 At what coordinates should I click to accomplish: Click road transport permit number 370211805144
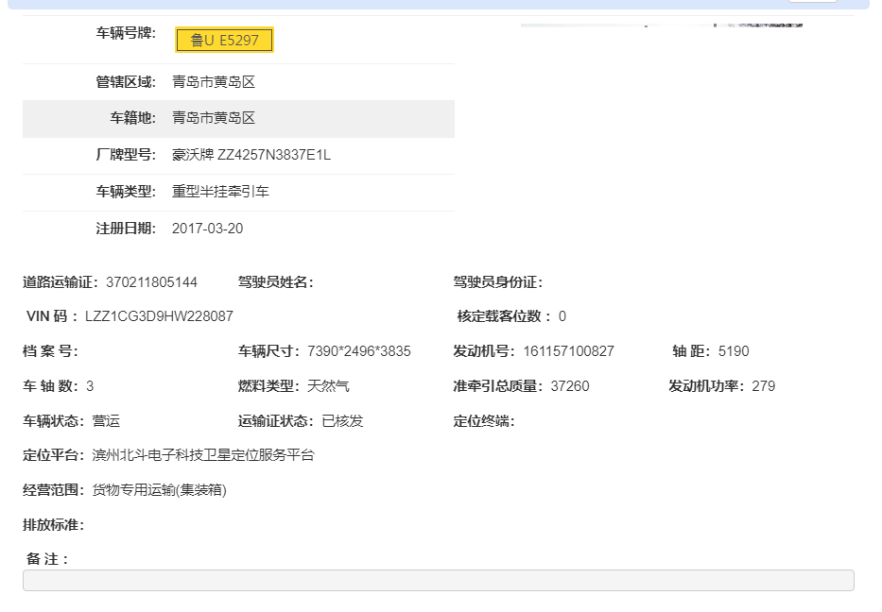pos(151,282)
